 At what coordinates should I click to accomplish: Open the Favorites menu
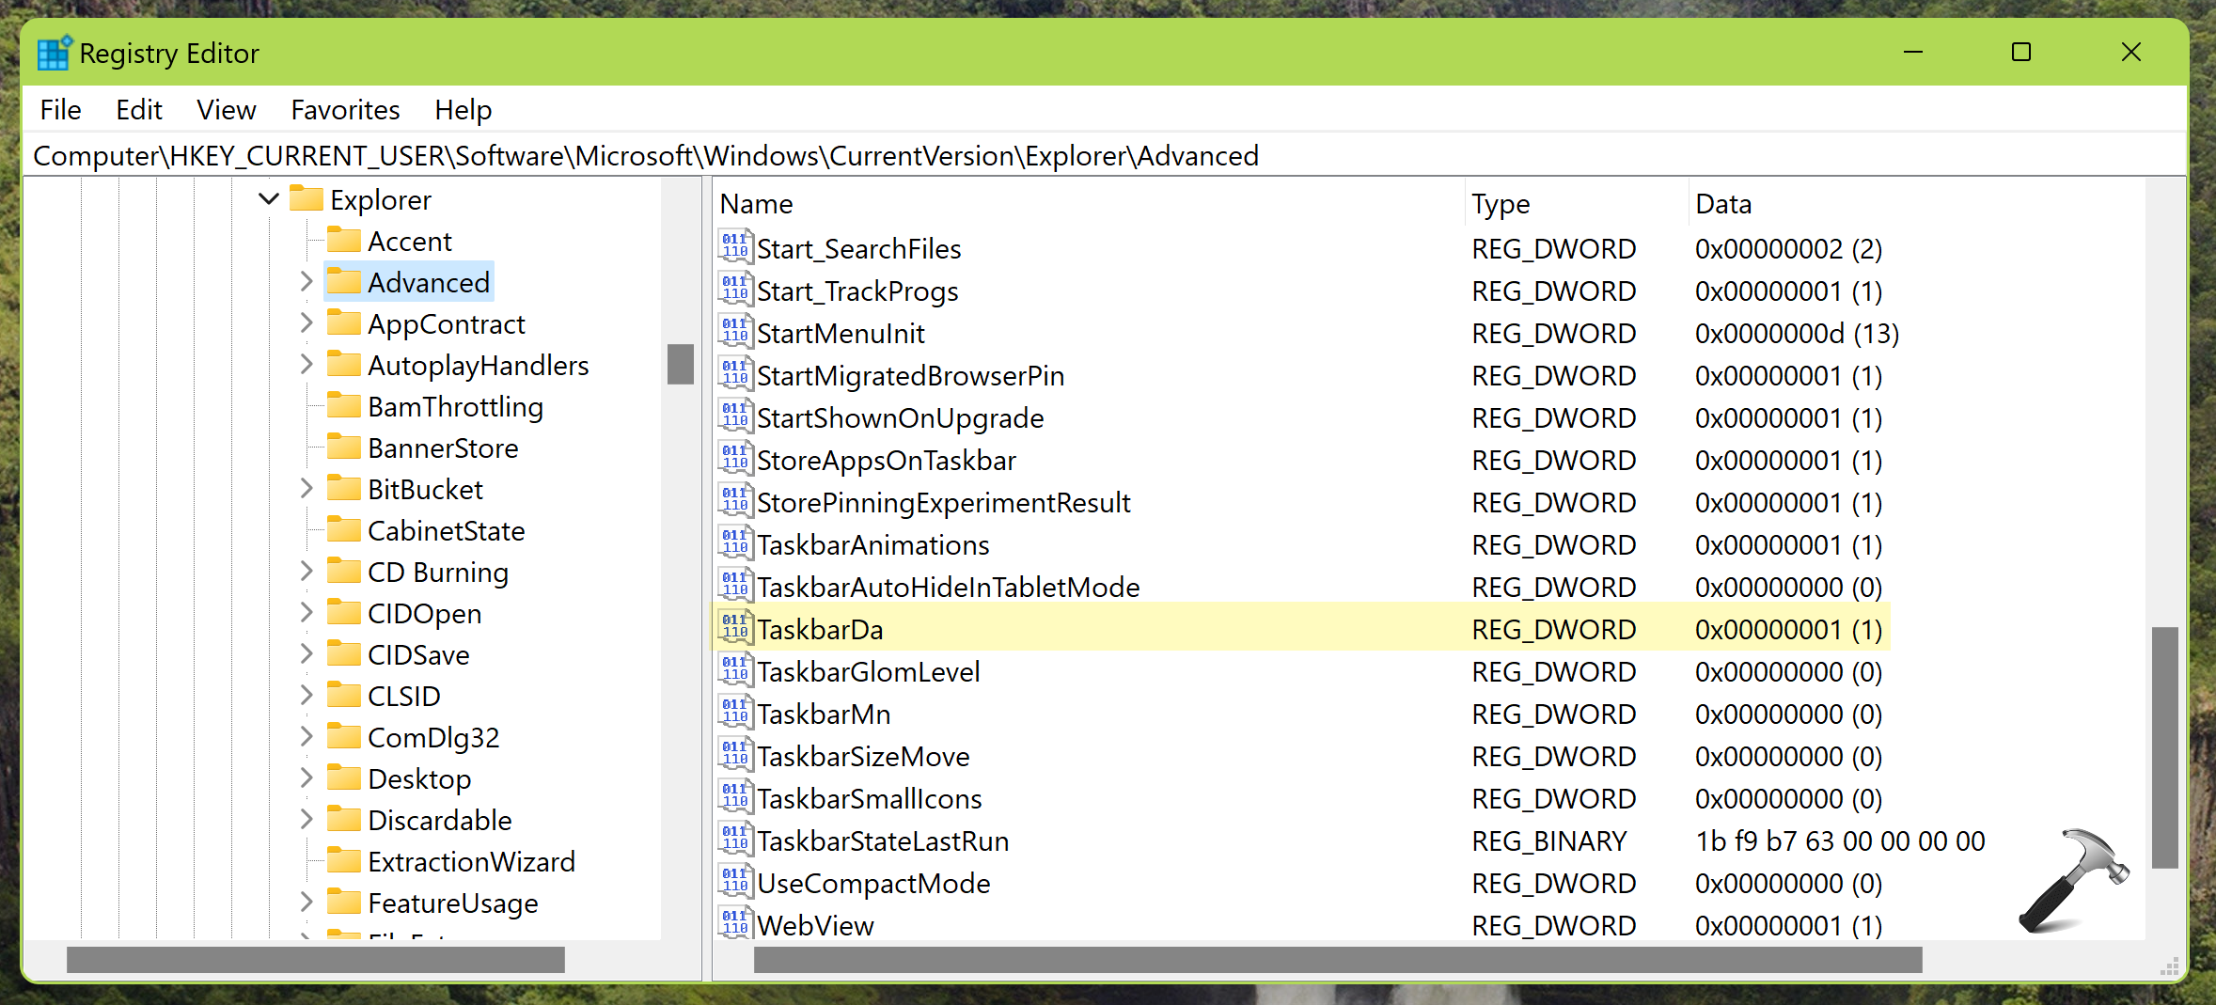click(x=345, y=110)
